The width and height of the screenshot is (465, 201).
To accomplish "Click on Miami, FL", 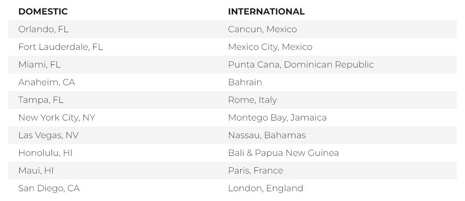I will [x=39, y=65].
